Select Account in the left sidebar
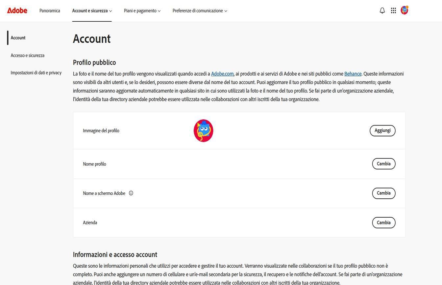Image resolution: width=442 pixels, height=285 pixels. click(x=18, y=37)
